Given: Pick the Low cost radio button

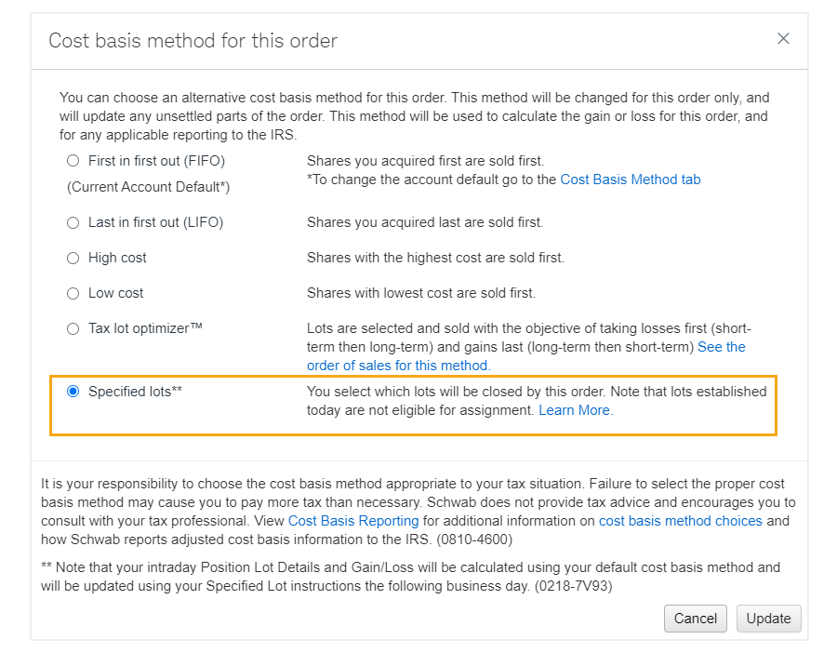Looking at the screenshot, I should pyautogui.click(x=73, y=293).
